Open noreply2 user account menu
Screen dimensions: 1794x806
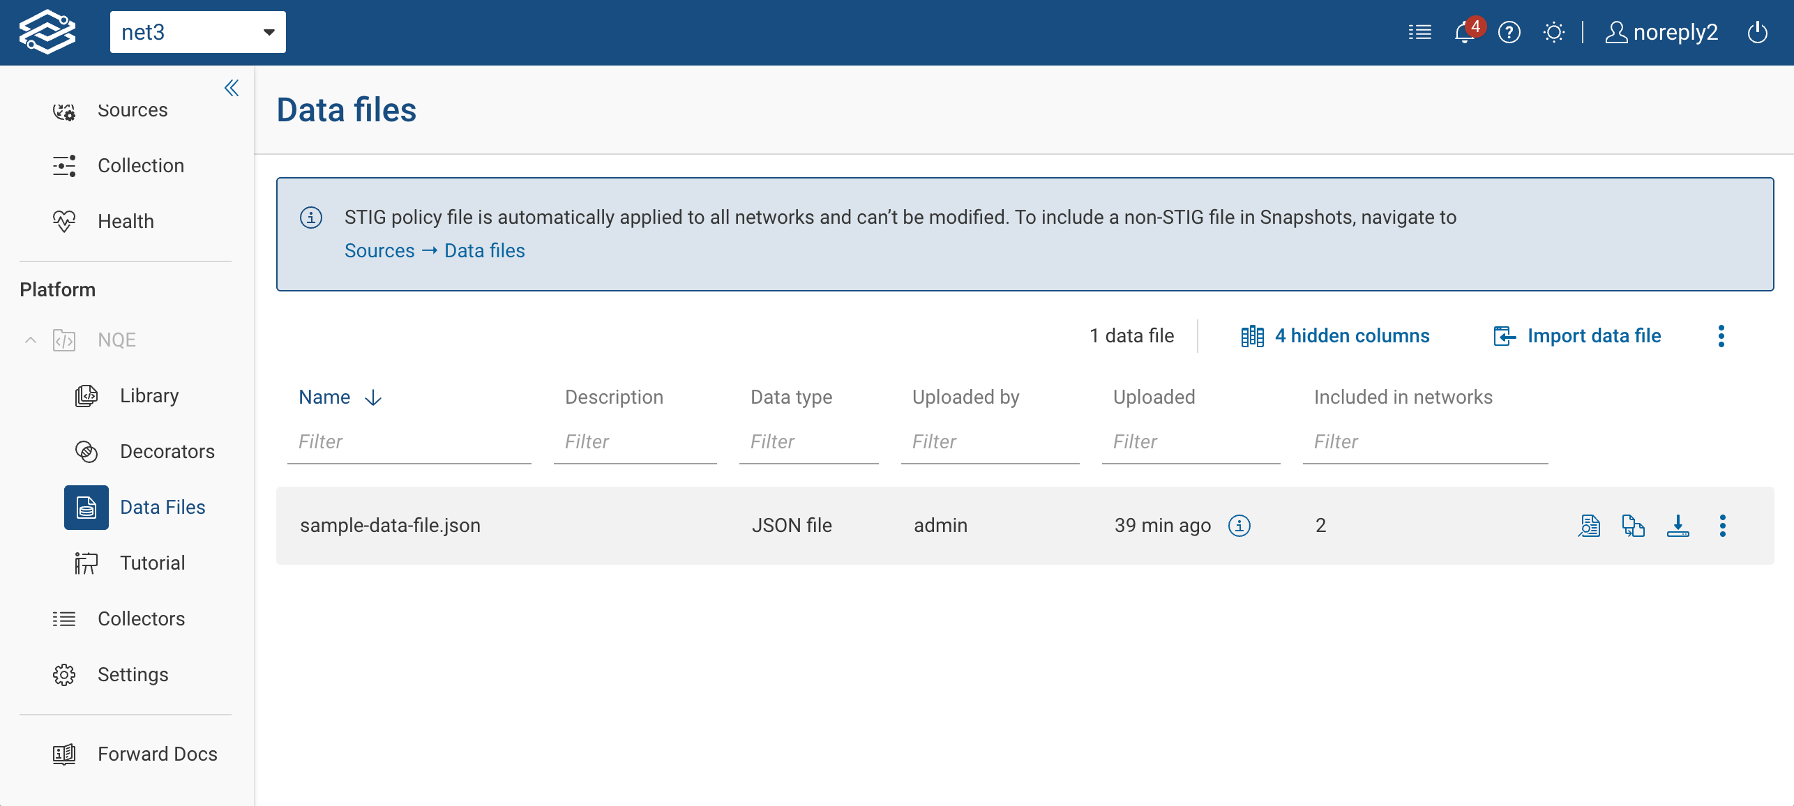[x=1661, y=32]
